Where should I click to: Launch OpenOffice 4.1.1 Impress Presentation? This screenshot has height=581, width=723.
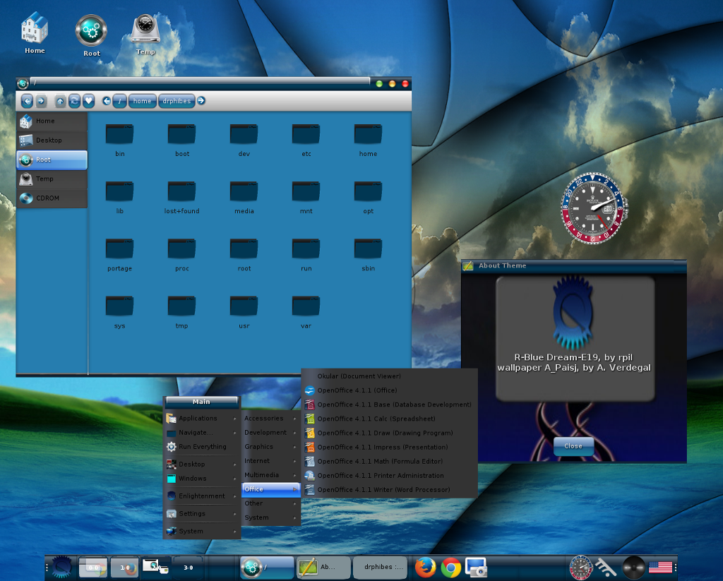click(389, 448)
